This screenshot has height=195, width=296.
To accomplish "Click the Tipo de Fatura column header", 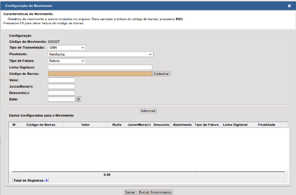I will click(207, 125).
